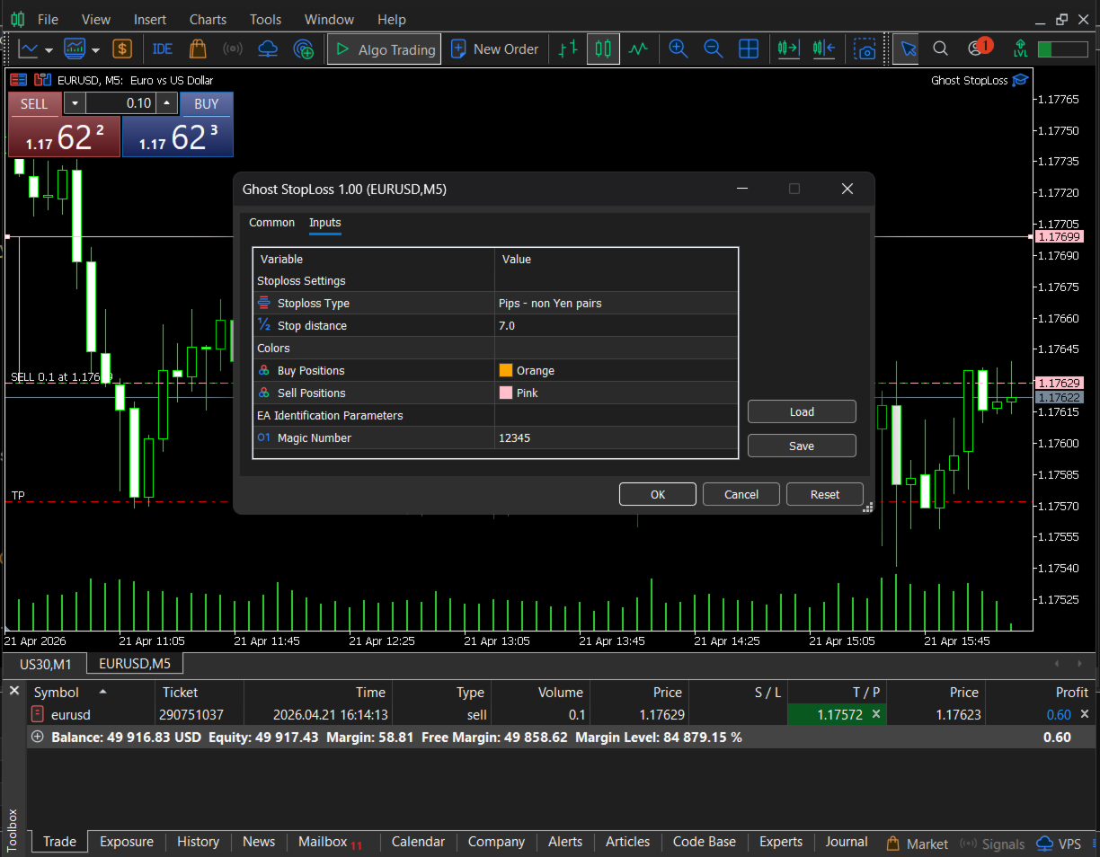Expand the balance row plus icon
Screen dimensions: 1100x857
[38, 738]
